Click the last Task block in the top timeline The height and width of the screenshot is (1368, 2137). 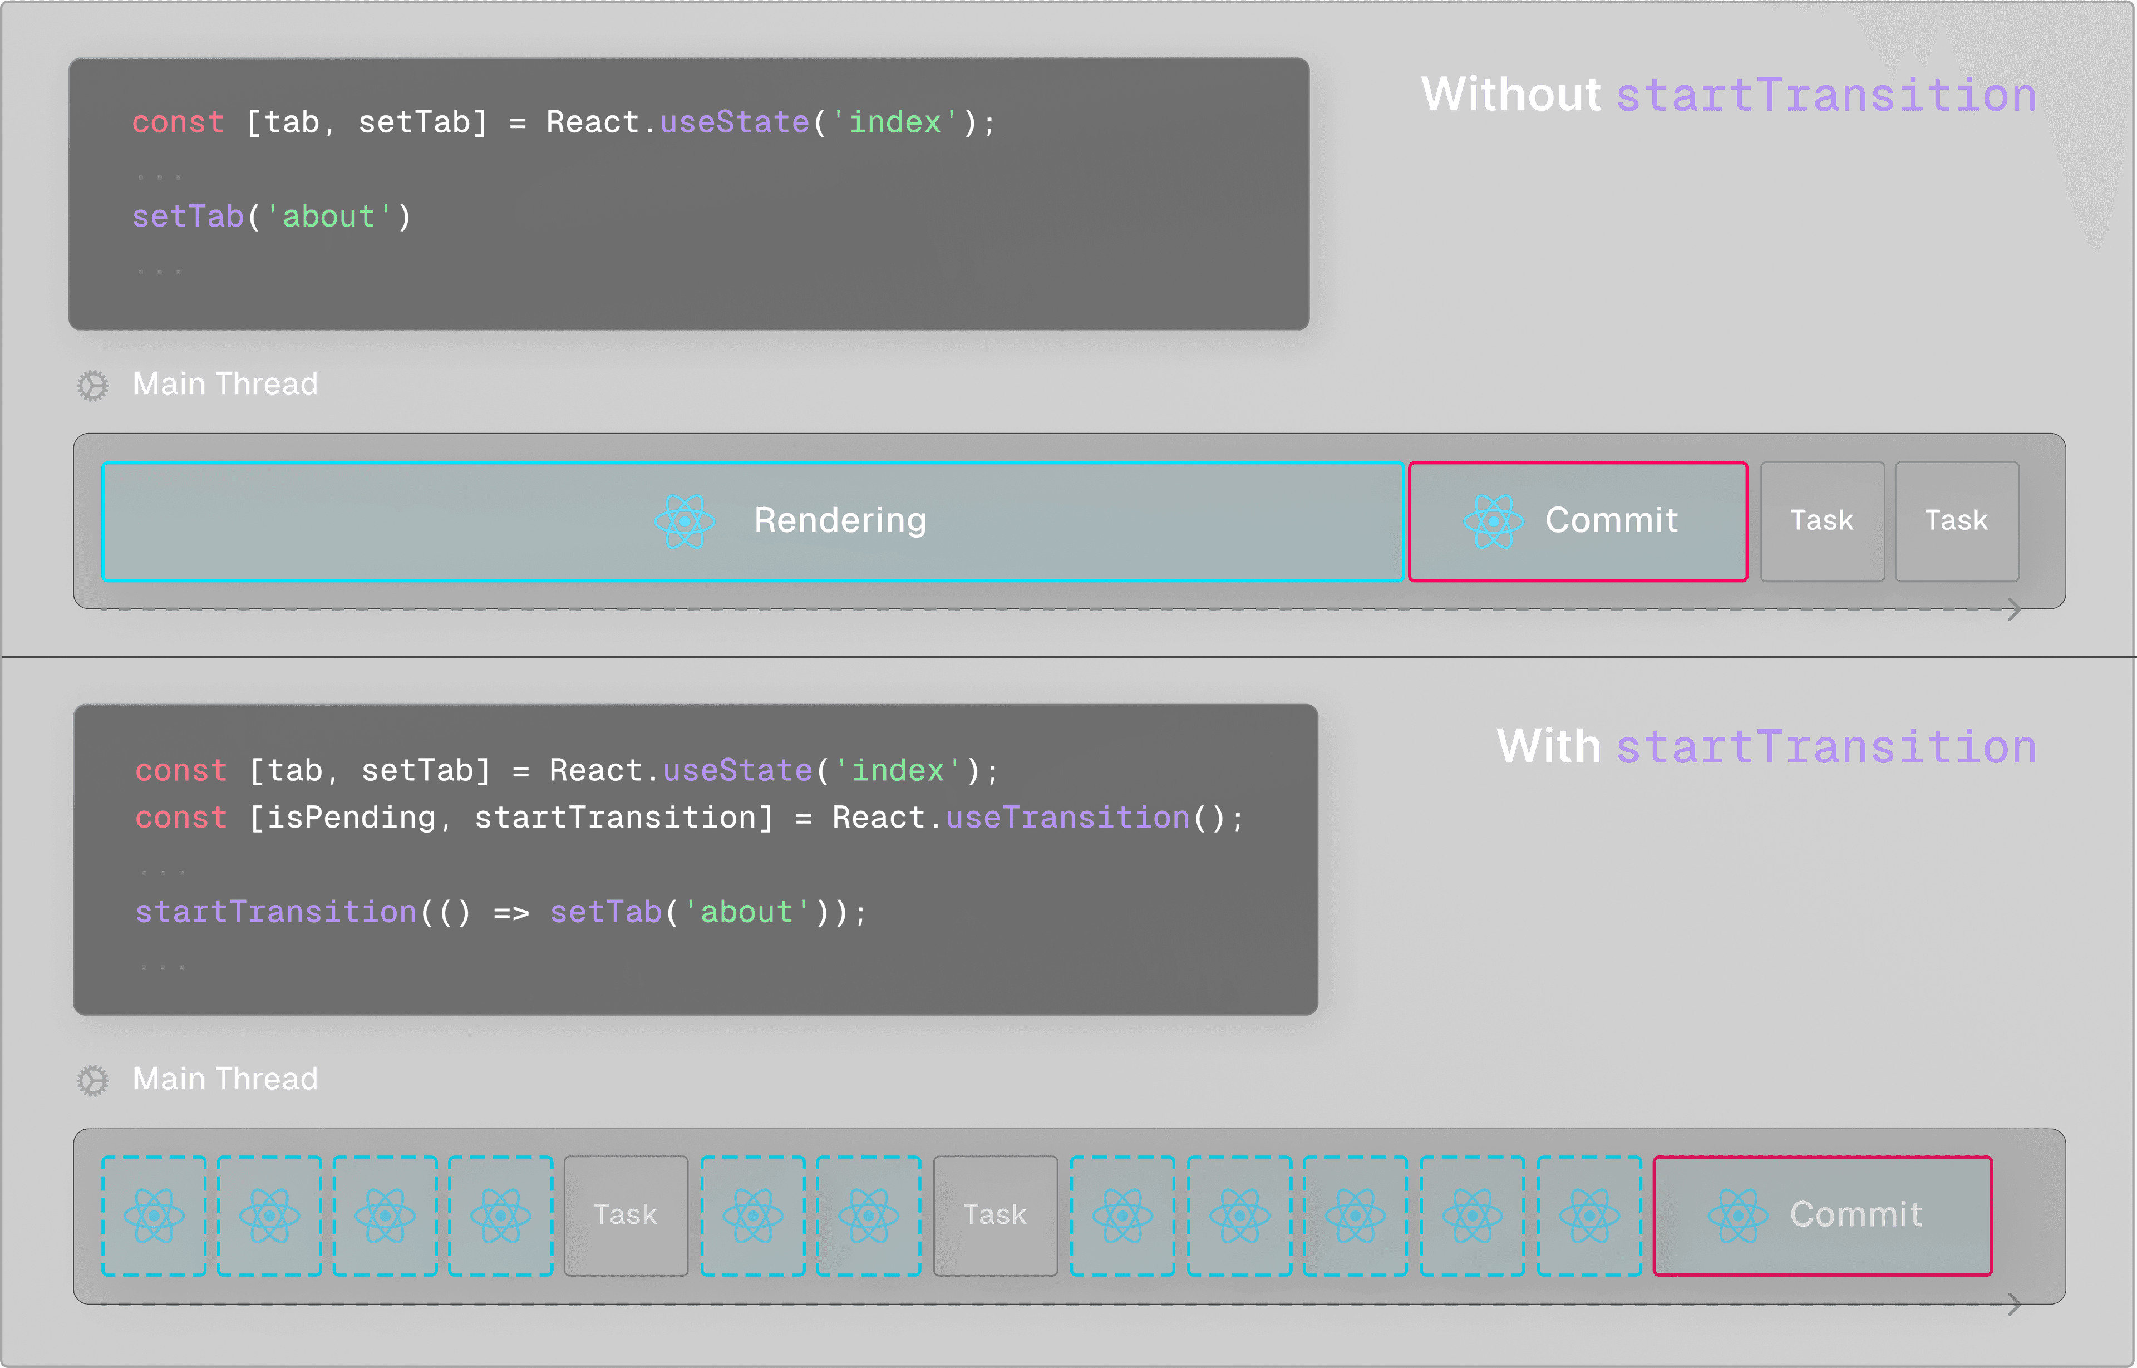point(1956,521)
